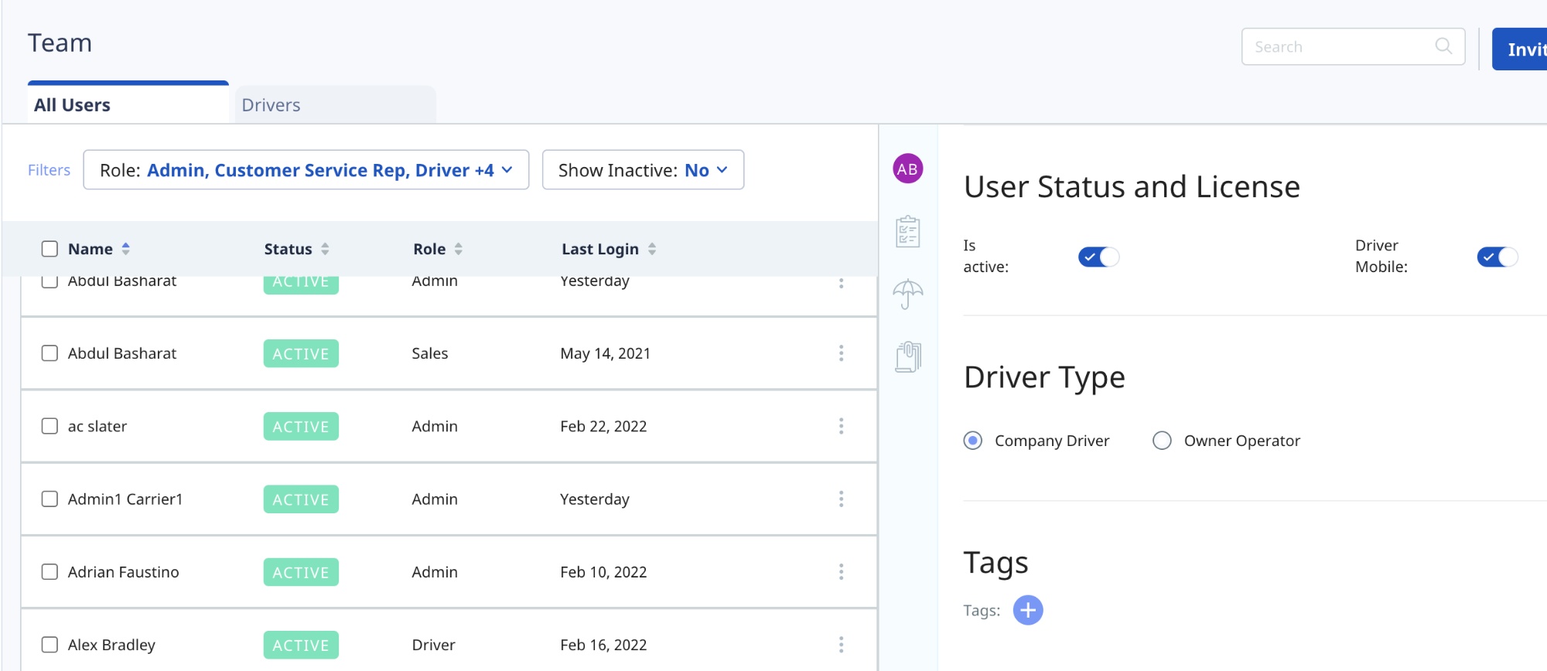Image resolution: width=1547 pixels, height=671 pixels.
Task: Click the Filters label link
Action: 49,170
